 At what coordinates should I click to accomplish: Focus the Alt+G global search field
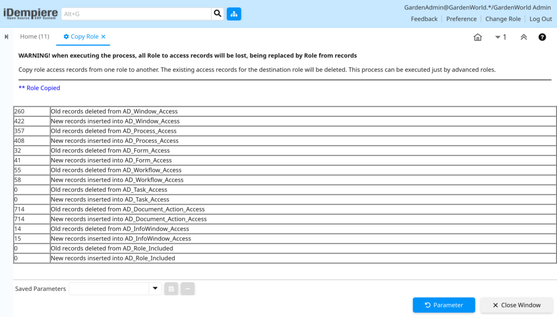coord(137,14)
